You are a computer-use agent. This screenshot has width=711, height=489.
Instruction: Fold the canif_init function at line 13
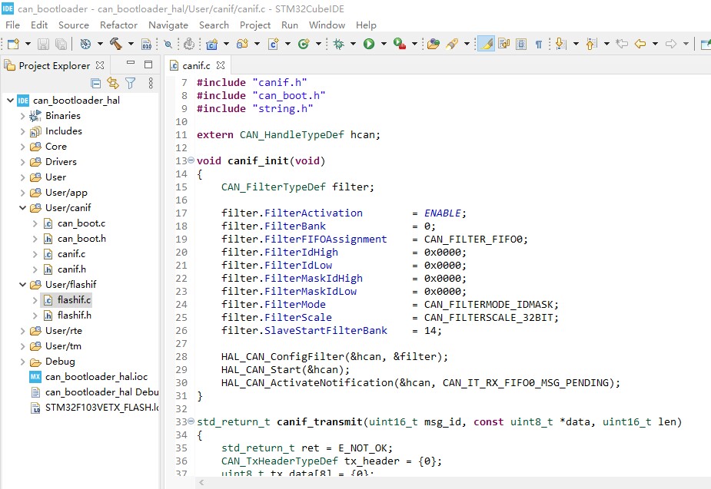[x=191, y=160]
